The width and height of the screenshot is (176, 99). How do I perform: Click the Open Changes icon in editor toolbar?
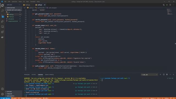164,5
